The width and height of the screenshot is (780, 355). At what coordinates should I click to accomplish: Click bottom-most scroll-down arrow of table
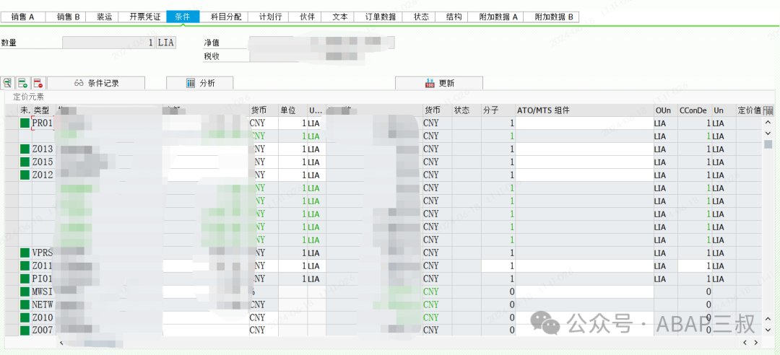(x=768, y=329)
